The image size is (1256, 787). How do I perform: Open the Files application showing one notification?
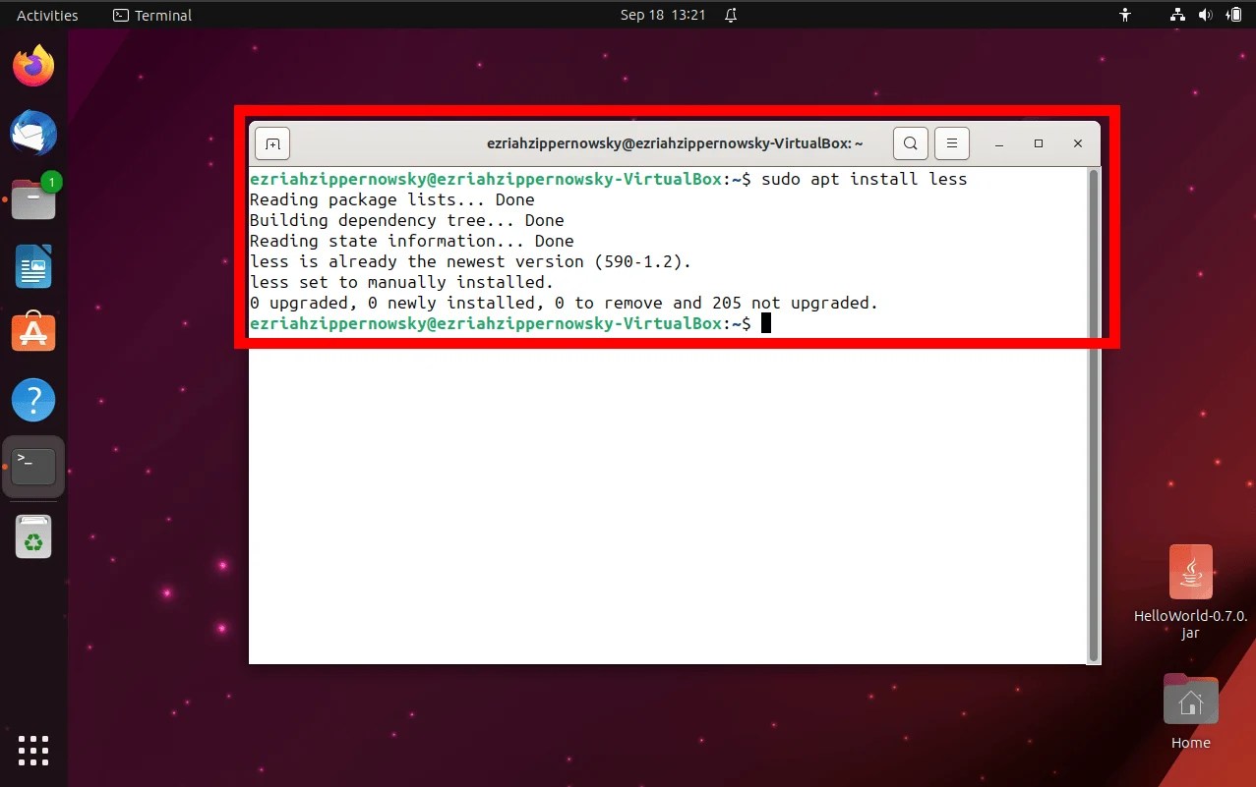32,199
